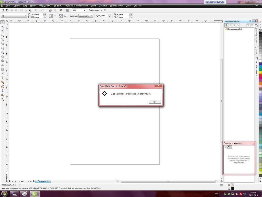Select the Connector tool
262x197 pixels.
pyautogui.click(x=3, y=78)
